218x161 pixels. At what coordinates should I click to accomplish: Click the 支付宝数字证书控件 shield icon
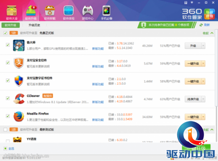click(x=19, y=81)
